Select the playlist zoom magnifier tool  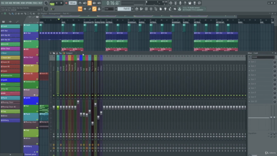coord(31,13)
